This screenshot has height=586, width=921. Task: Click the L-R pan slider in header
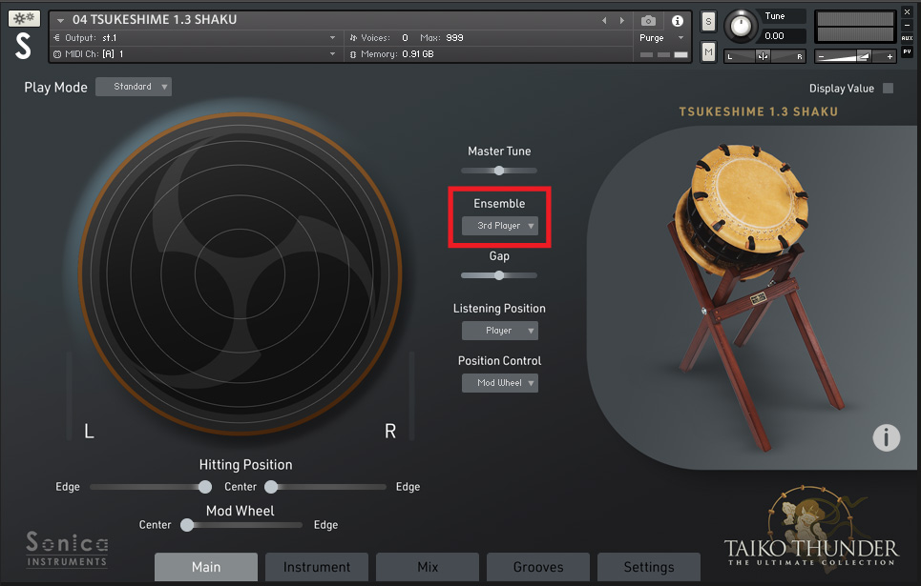[x=764, y=56]
